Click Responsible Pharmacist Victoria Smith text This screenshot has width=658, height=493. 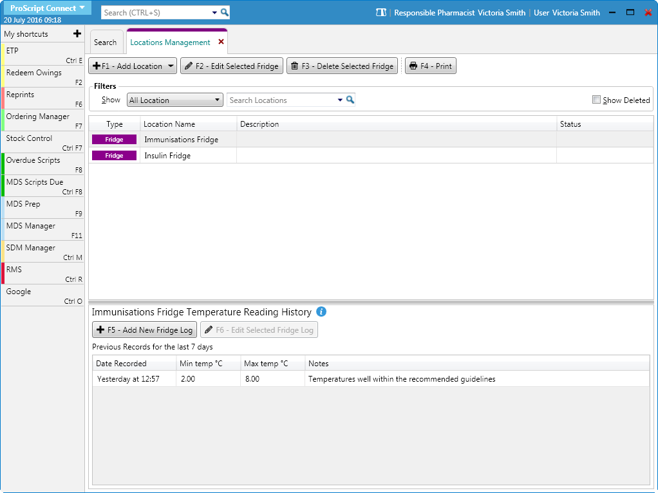(460, 13)
